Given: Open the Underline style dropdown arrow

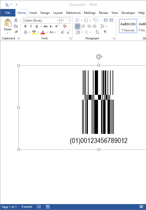Looking at the screenshot, I should (x=41, y=26).
